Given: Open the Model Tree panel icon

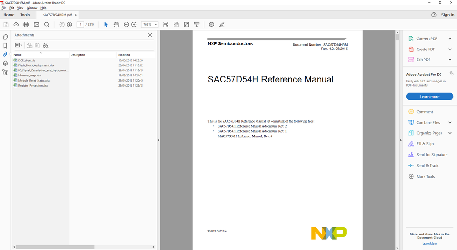Looking at the screenshot, I should pos(5,72).
